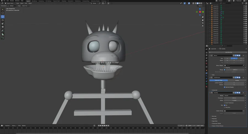Image resolution: width=248 pixels, height=134 pixels.
Task: Expand the Subdivision Advanced section
Action: [x=214, y=90]
